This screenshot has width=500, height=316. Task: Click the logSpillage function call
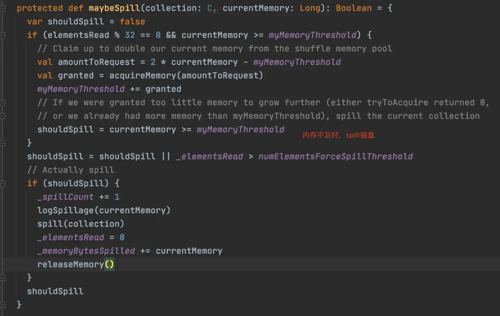tap(66, 210)
